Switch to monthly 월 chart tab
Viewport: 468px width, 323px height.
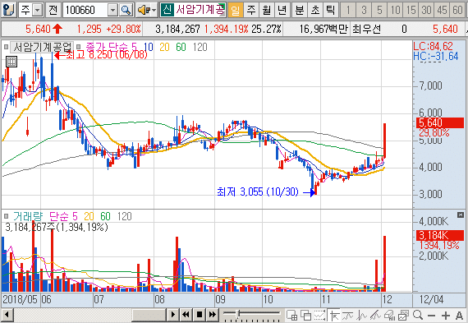pyautogui.click(x=266, y=10)
